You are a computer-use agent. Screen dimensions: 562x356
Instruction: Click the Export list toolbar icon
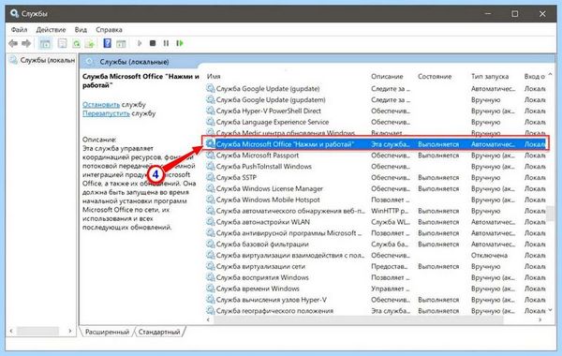pos(90,43)
